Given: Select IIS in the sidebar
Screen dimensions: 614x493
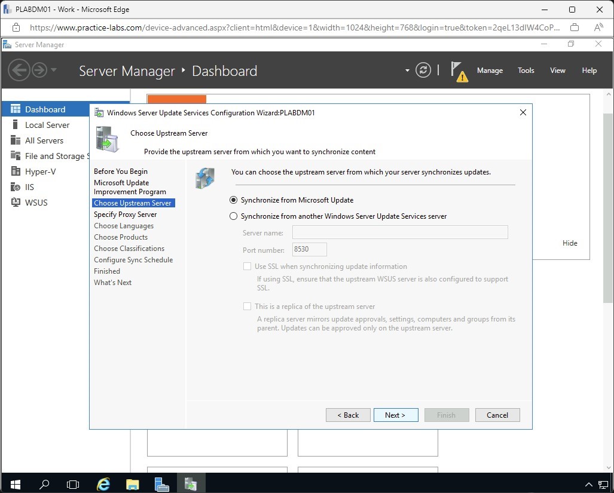Looking at the screenshot, I should 29,187.
